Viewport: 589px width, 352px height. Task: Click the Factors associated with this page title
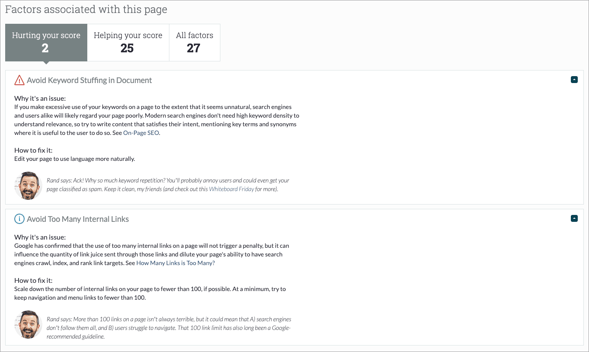86,9
